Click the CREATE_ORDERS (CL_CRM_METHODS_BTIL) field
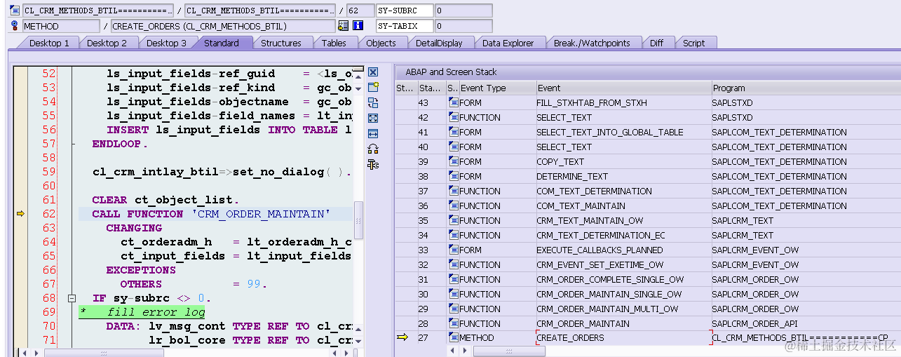Screen dimensions: 901x357 coord(222,26)
